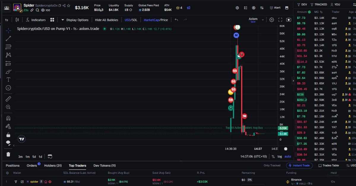Open the Indicators menu
Viewport: 356px width, 186px height.
tap(36, 20)
